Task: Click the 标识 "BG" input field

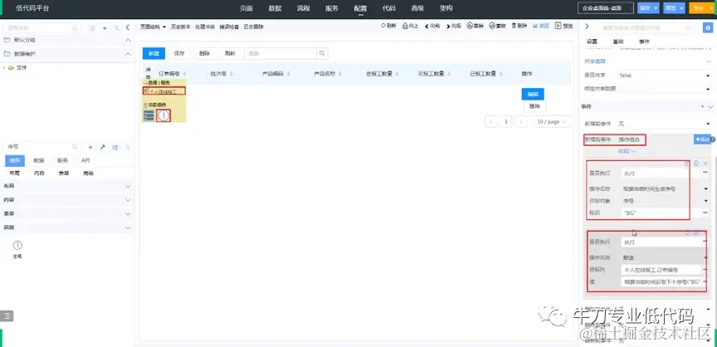Action: (x=661, y=213)
